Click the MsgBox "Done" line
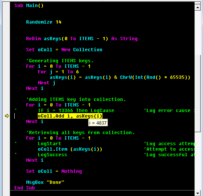203x196 pixels. point(45,182)
